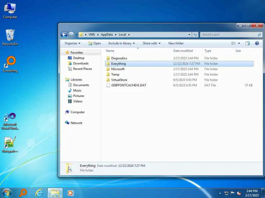Viewport: 265px width, 198px height.
Task: Open the More view options dropdown arrow
Action: tap(239, 43)
